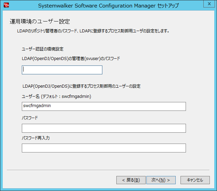
Task: Focus the svuser administrator password field
Action: tap(62, 70)
